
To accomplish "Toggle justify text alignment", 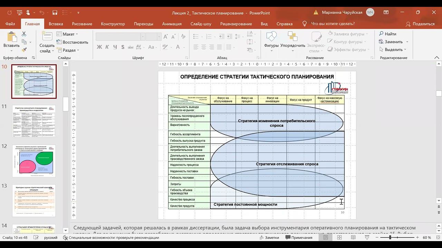I will click(x=219, y=47).
